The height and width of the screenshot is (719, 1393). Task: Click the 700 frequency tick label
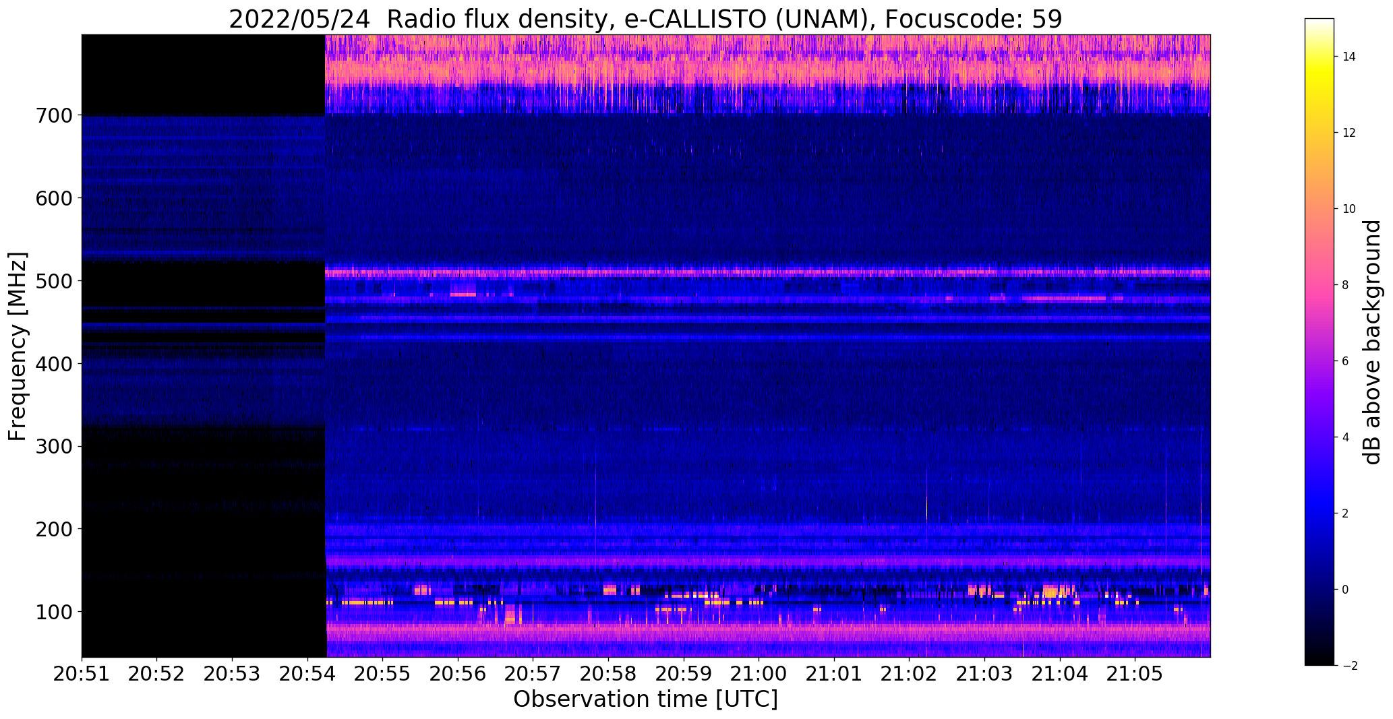click(53, 116)
